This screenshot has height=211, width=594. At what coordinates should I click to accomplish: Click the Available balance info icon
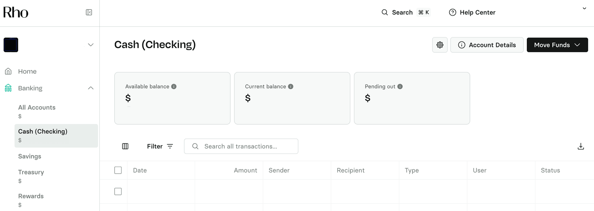click(174, 87)
